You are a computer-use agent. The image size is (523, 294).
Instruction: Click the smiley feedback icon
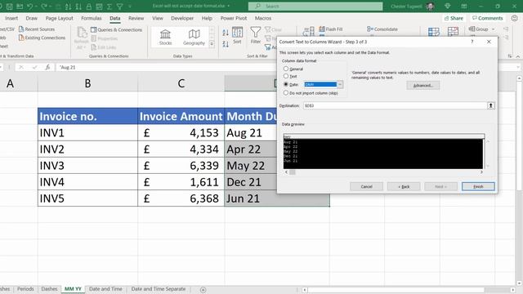click(x=515, y=18)
